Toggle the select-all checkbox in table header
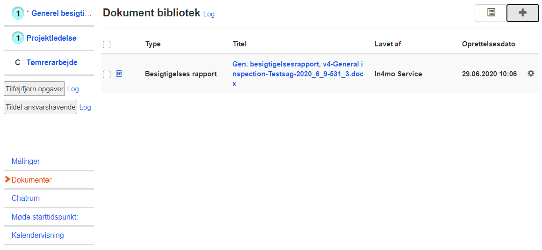 107,44
